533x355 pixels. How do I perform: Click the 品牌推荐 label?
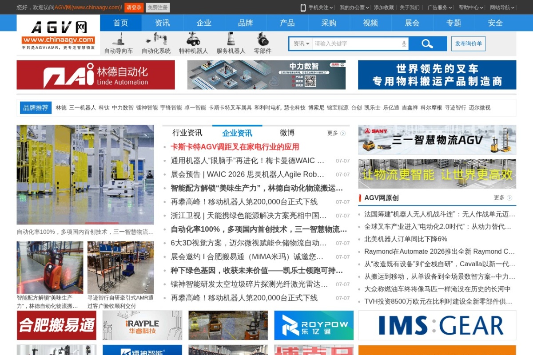pyautogui.click(x=36, y=108)
